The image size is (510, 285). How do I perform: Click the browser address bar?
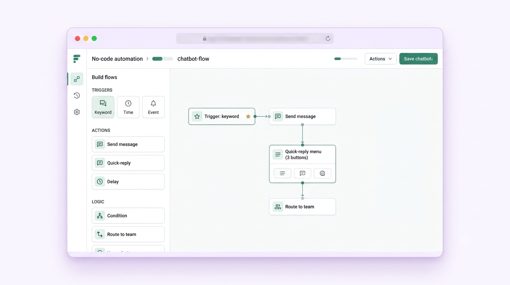[255, 39]
